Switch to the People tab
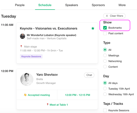Image resolution: width=137 pixels, height=113 pixels. (20, 5)
